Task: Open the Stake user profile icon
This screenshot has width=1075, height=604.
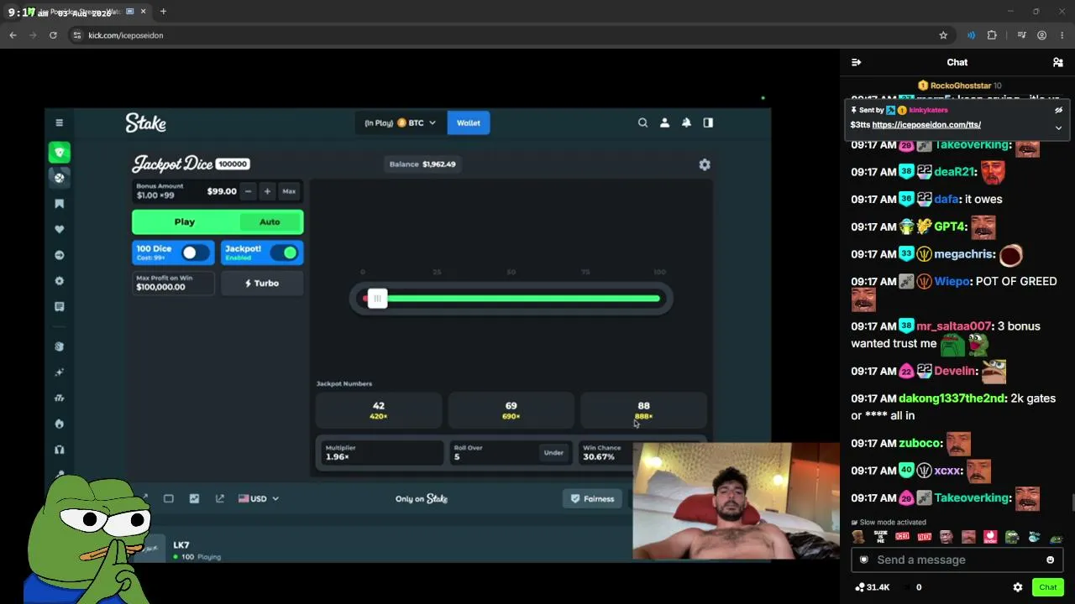Action: [664, 122]
